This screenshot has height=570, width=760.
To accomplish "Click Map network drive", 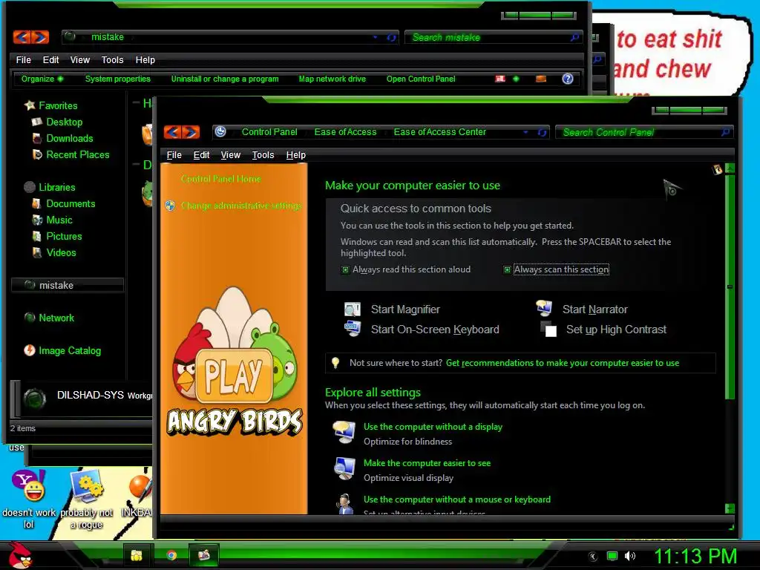I will coord(332,79).
